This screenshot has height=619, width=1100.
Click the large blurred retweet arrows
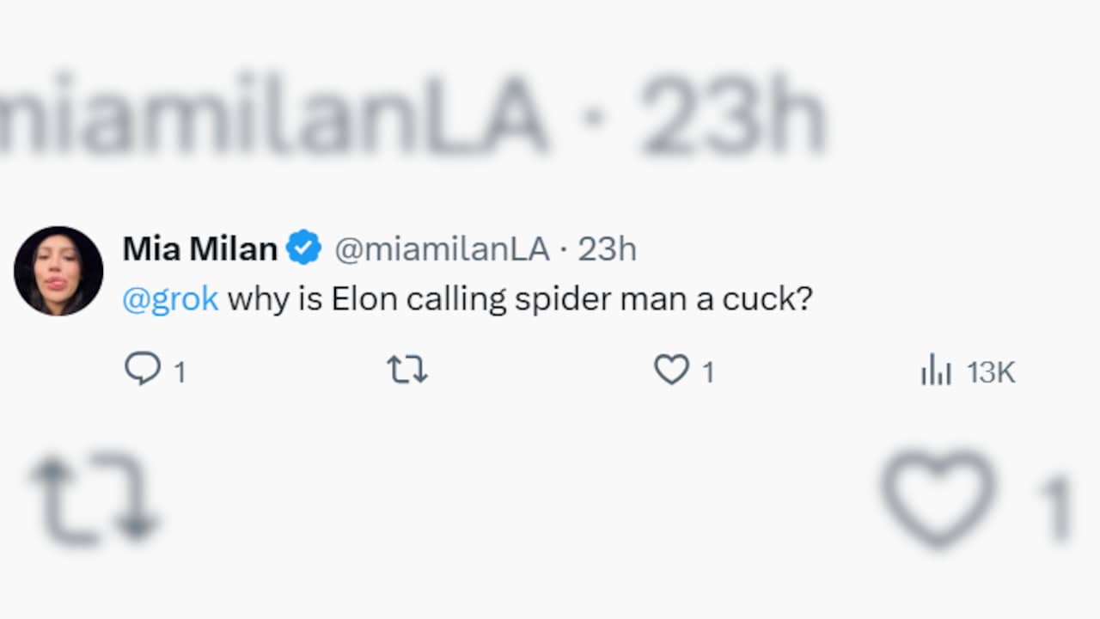(95, 500)
